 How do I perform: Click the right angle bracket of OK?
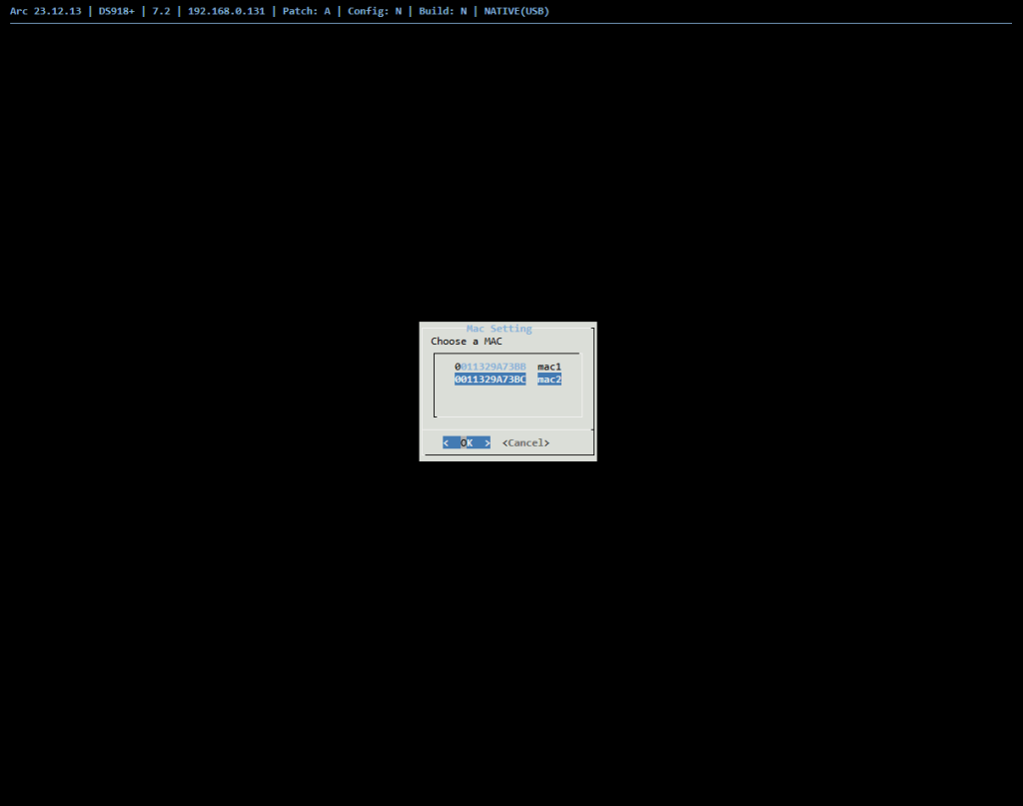[487, 442]
